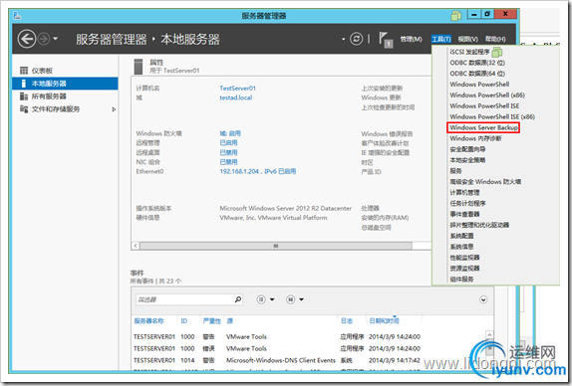Click the back navigation arrow
572x386 pixels.
[27, 38]
